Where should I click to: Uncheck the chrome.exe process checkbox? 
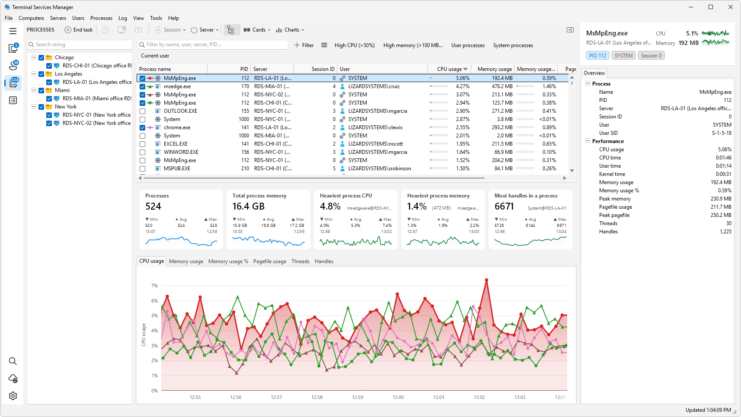pyautogui.click(x=142, y=127)
